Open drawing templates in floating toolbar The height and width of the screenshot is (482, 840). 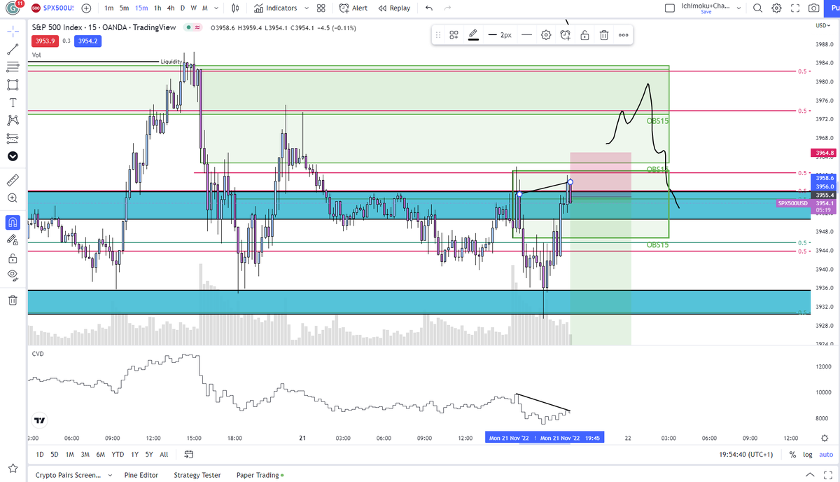coord(454,34)
